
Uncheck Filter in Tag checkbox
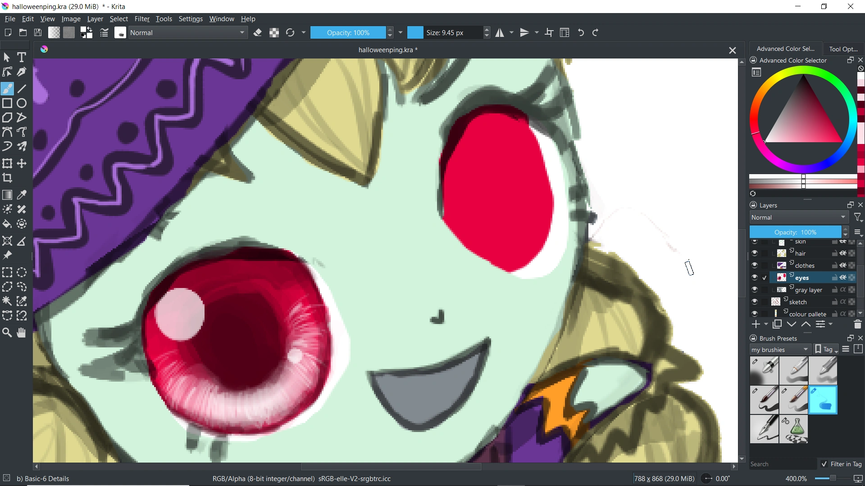824,464
